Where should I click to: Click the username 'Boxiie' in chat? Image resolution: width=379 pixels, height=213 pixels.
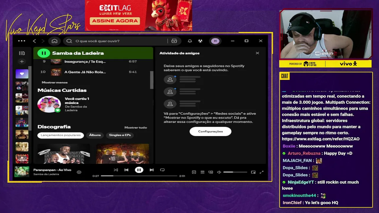[x=289, y=146]
